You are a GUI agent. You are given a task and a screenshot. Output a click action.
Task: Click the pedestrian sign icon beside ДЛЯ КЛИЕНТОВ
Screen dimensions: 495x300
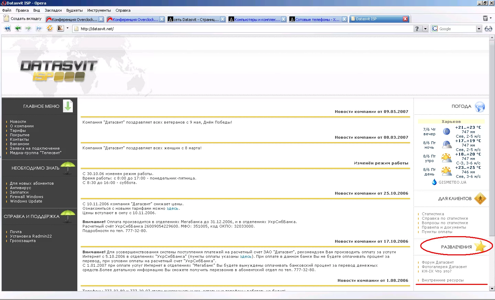(480, 198)
